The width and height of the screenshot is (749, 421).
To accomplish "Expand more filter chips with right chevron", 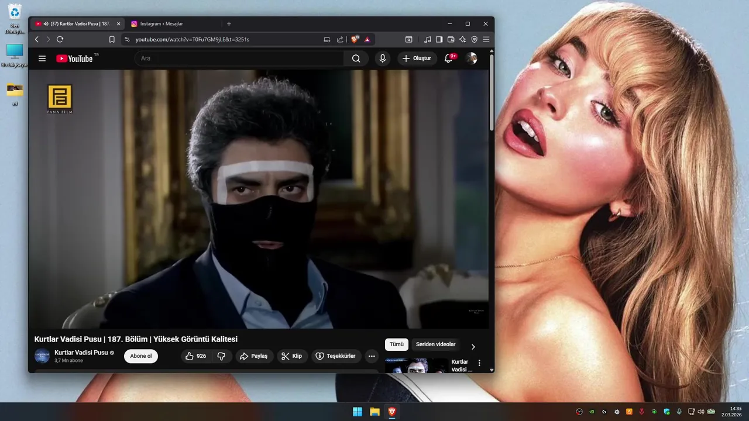I will pos(473,347).
